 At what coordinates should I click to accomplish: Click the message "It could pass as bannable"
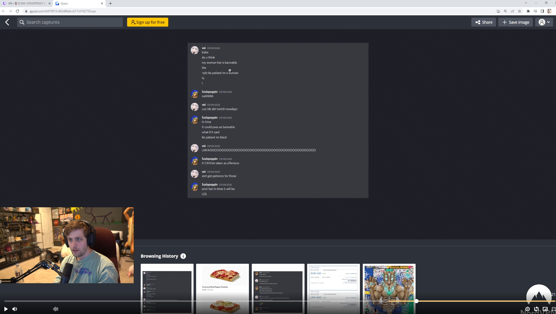218,127
